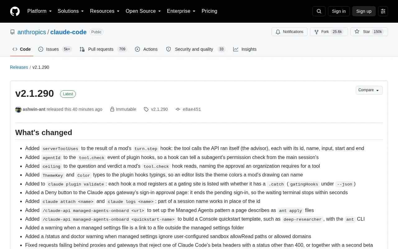Viewport: 398px width, 249px height.
Task: Click the Sign in button
Action: click(339, 11)
